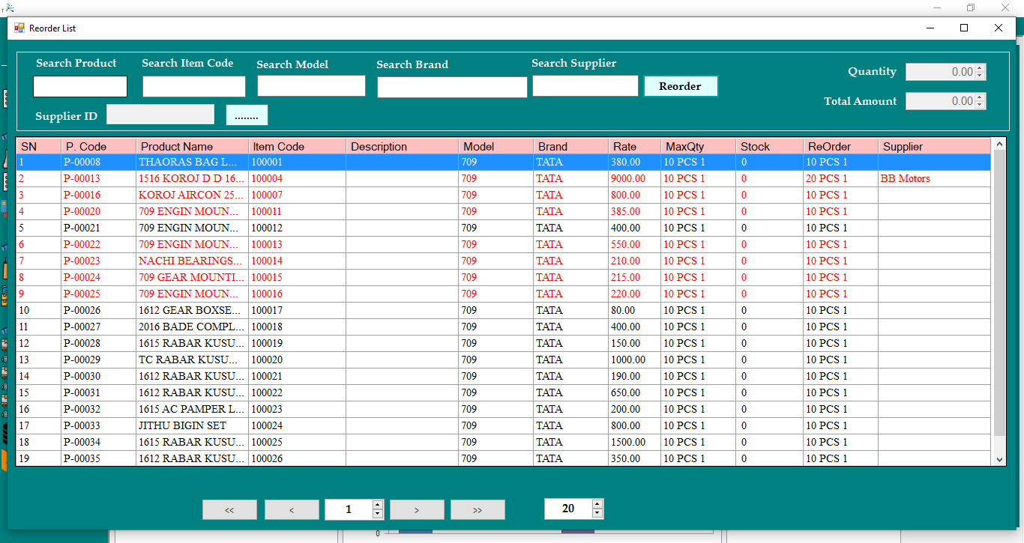The height and width of the screenshot is (543, 1024).
Task: Increase Quantity value with up arrow
Action: click(x=980, y=68)
